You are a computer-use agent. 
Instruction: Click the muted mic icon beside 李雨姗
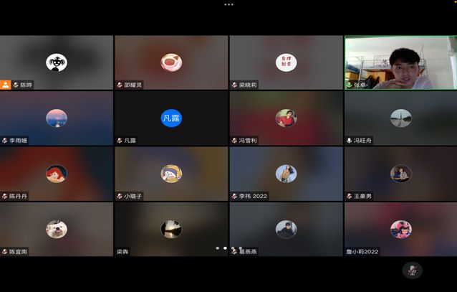4,141
